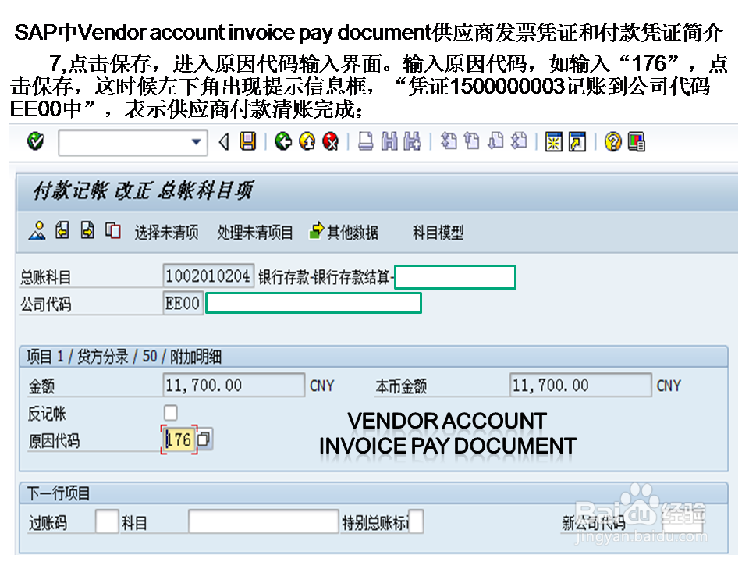Click the triangle beside the command field
Viewport: 749px width, 562px height.
click(x=224, y=142)
